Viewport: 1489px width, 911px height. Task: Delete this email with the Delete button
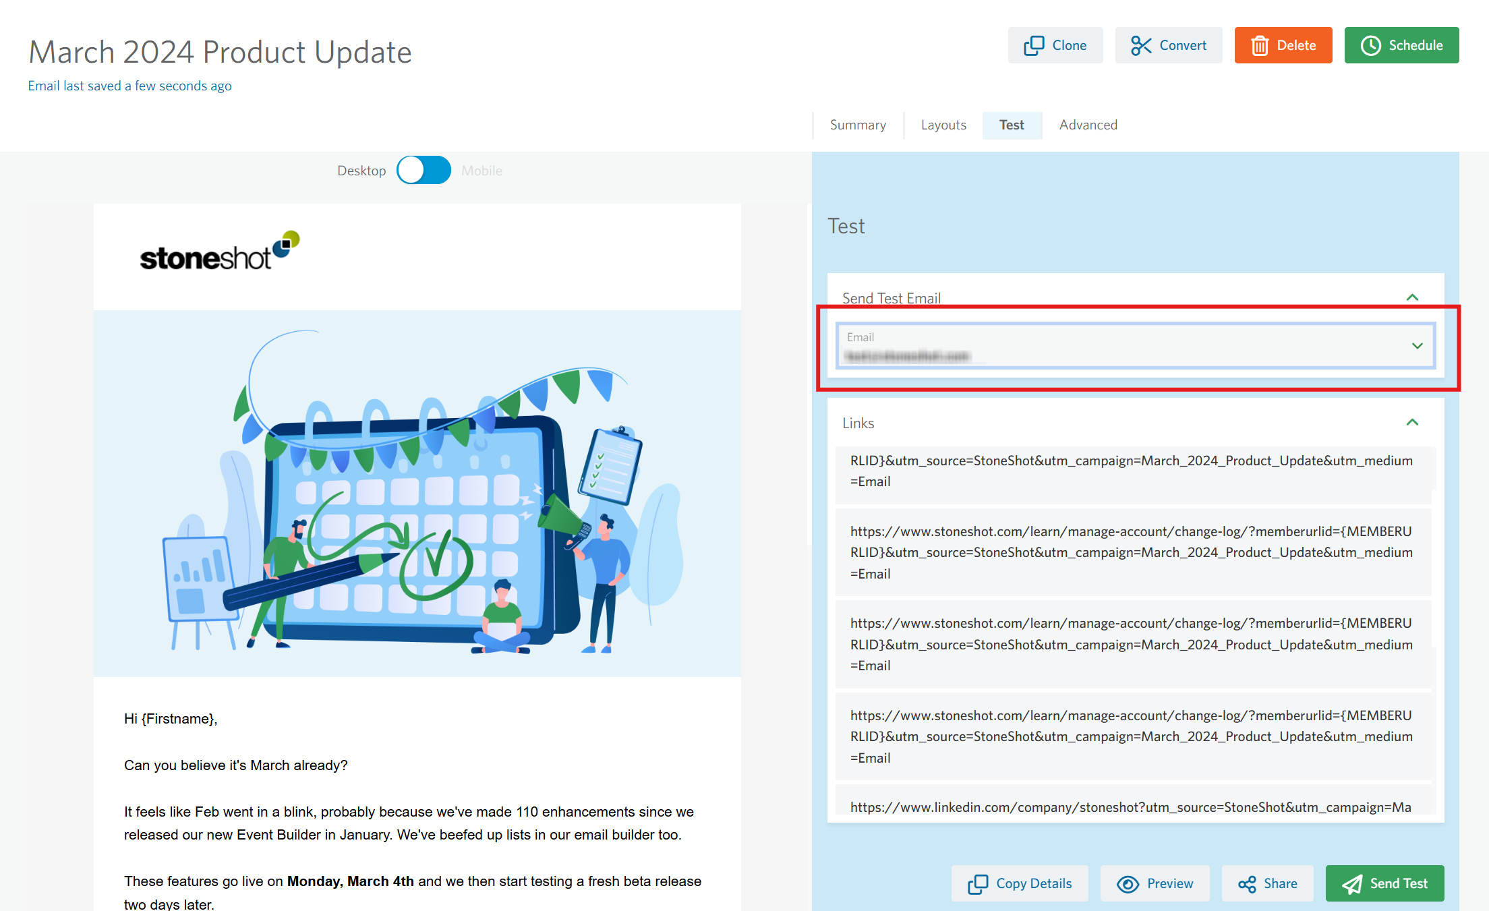click(x=1283, y=45)
